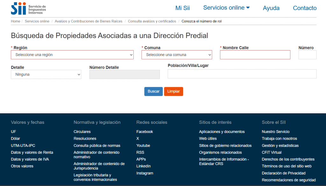Click the Población/Villa/Lugar text field

coord(242,74)
